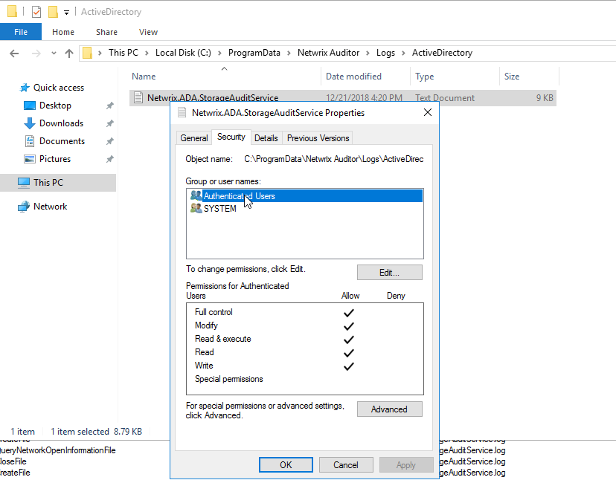The image size is (616, 480).
Task: Switch to the General tab in Properties
Action: click(x=193, y=138)
